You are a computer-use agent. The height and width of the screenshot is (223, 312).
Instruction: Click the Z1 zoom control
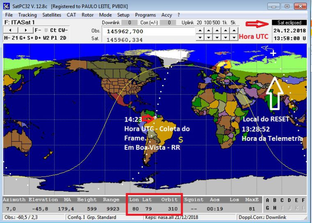tap(16, 38)
